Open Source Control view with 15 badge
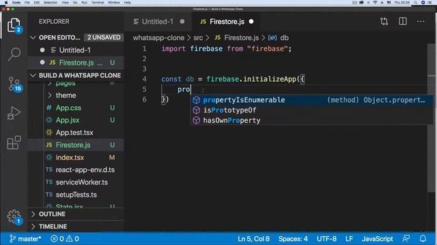 (14, 84)
